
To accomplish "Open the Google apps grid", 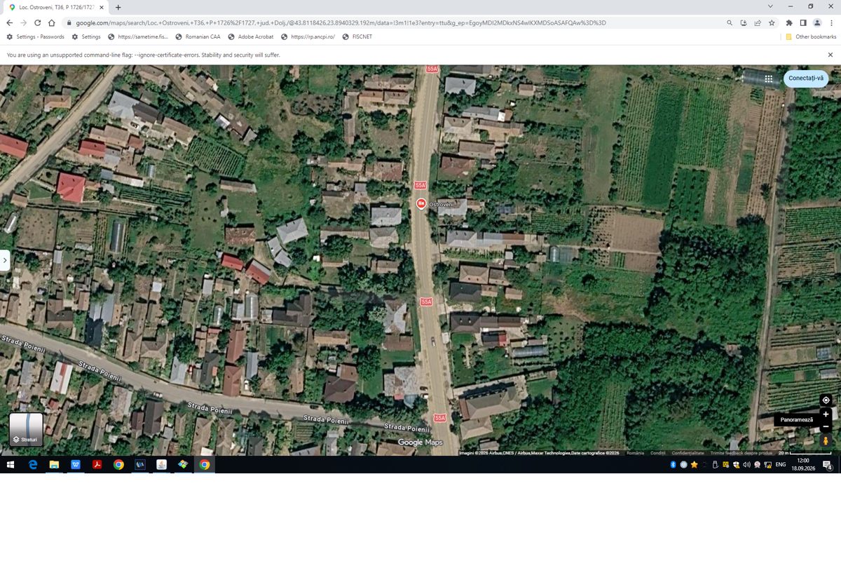I will (x=769, y=79).
